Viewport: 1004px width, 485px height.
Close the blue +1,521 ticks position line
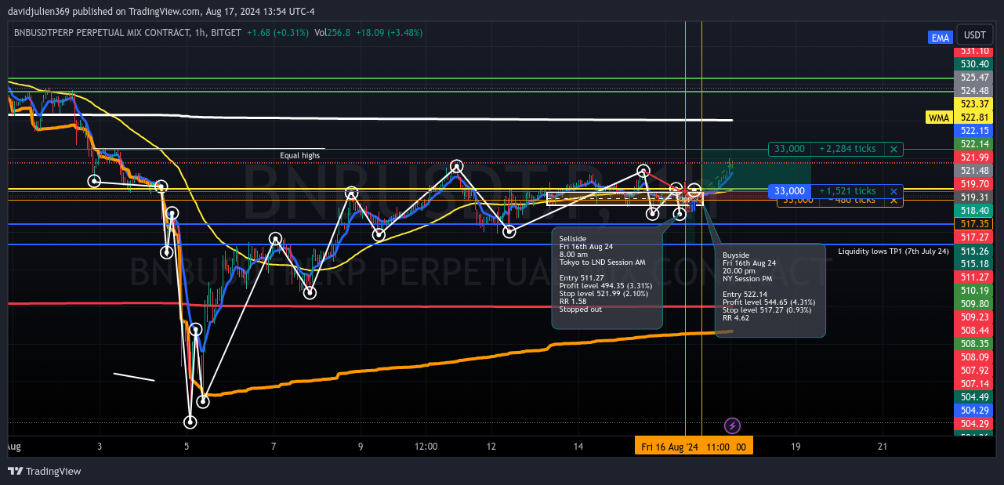point(893,191)
